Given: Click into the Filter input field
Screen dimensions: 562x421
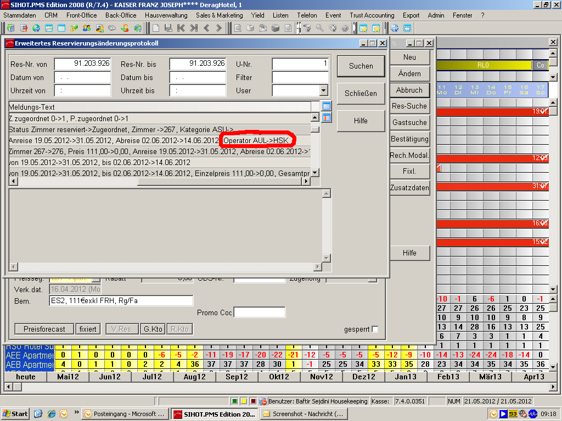Looking at the screenshot, I should click(x=300, y=78).
